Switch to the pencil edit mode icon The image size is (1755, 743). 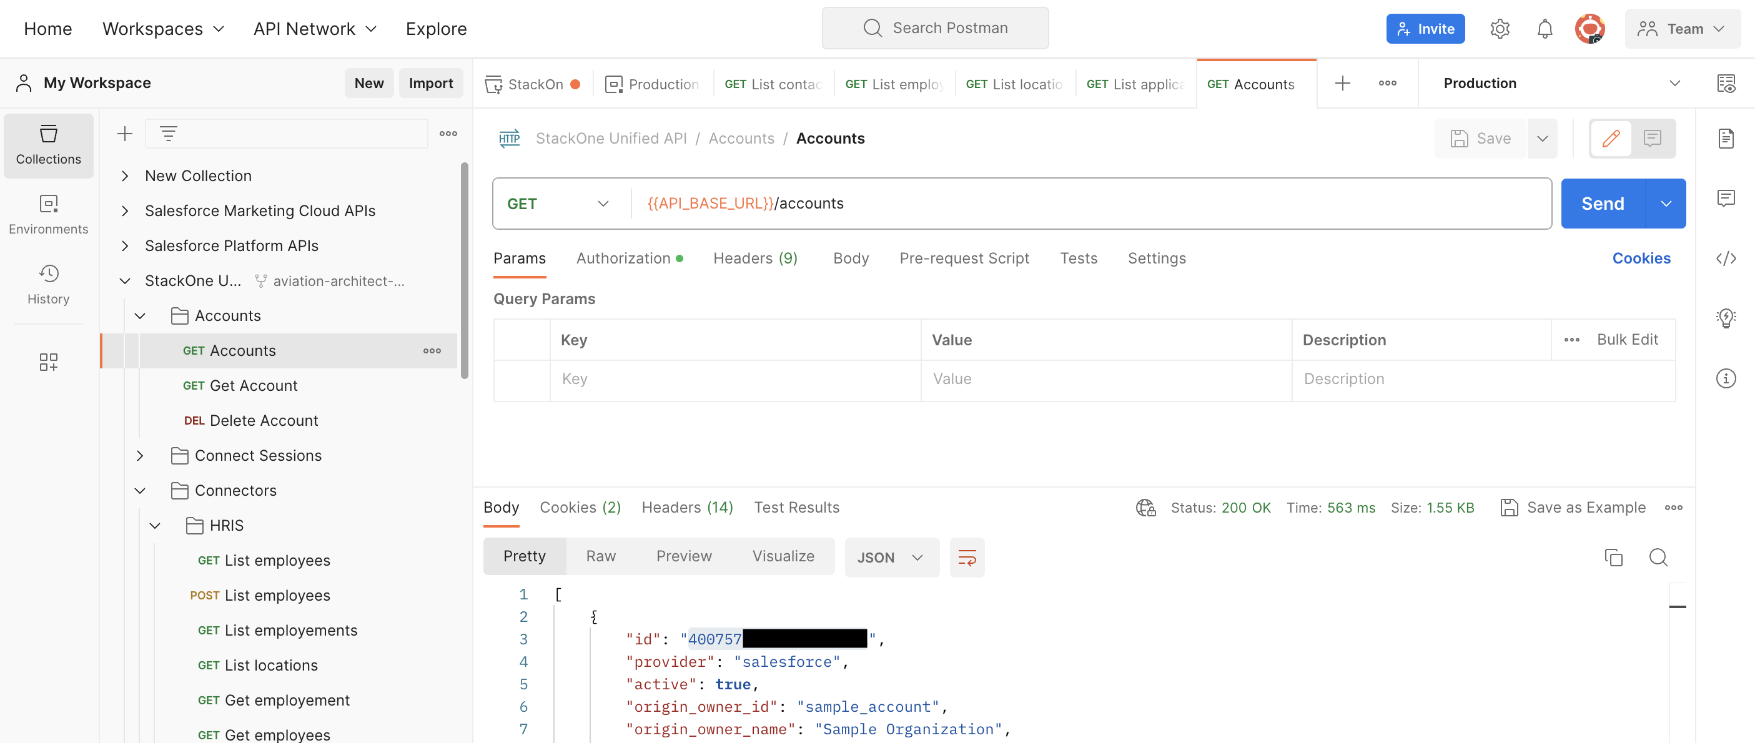click(1611, 138)
